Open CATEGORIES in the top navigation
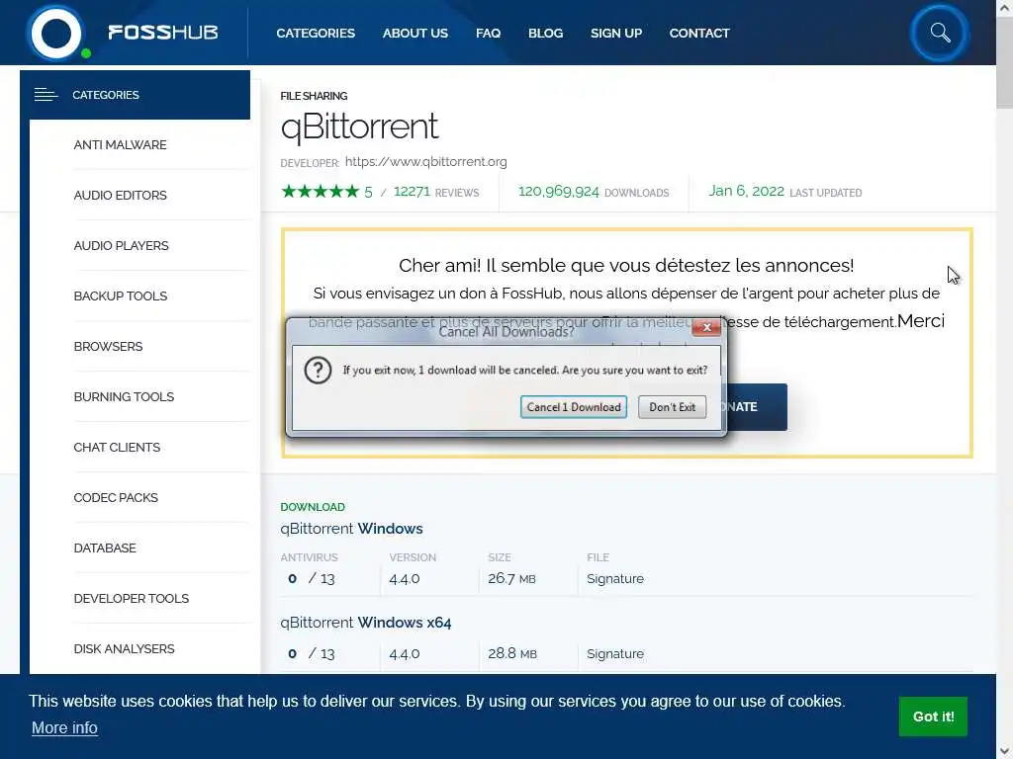 316,33
